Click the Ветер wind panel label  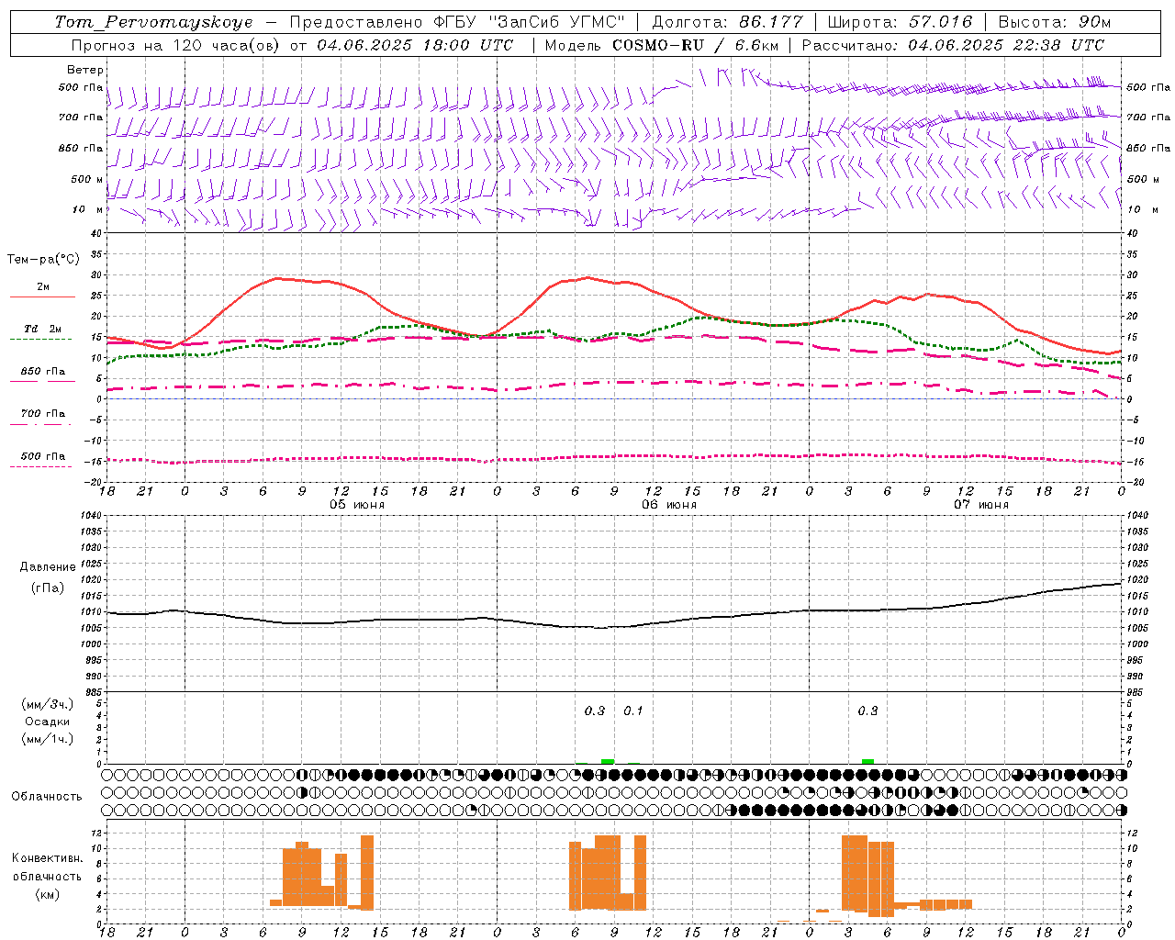click(x=85, y=70)
